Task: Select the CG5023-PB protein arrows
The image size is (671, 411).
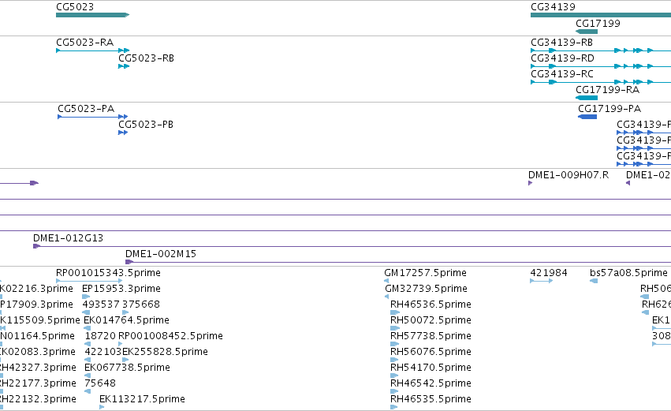Action: (x=123, y=133)
